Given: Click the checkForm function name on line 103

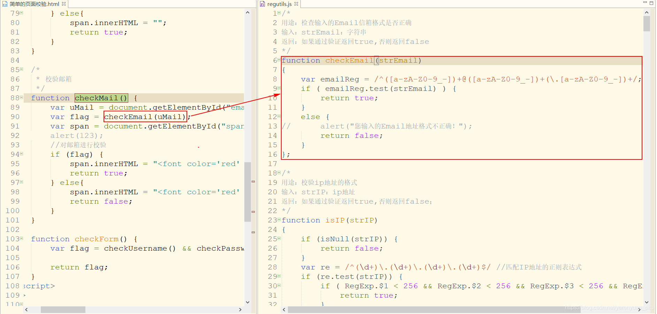Looking at the screenshot, I should 97,239.
